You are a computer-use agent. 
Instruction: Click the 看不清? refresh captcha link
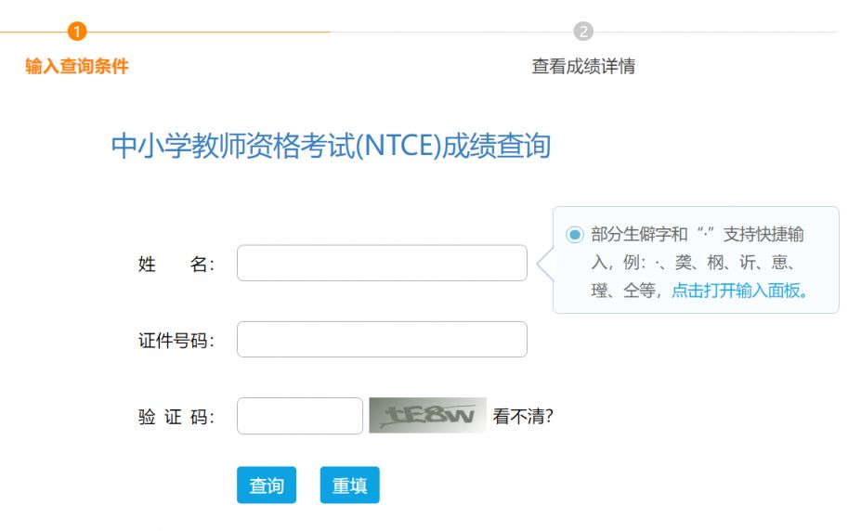523,416
